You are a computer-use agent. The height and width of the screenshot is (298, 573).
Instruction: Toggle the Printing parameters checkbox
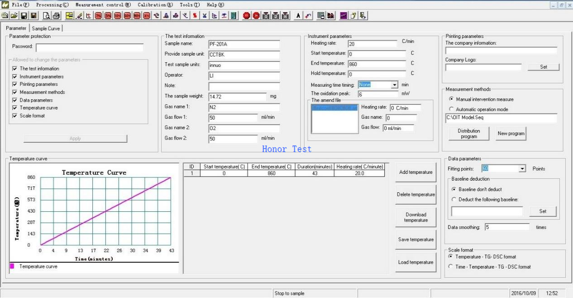pos(14,84)
